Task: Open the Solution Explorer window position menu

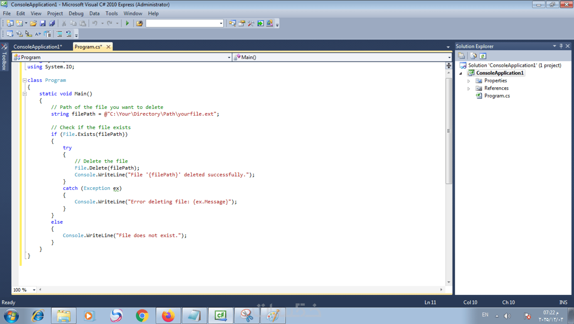Action: tap(554, 46)
